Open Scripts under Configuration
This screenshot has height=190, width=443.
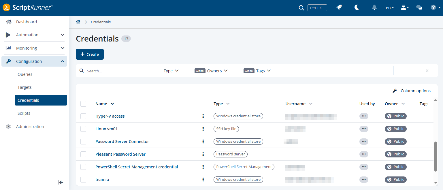pos(24,113)
